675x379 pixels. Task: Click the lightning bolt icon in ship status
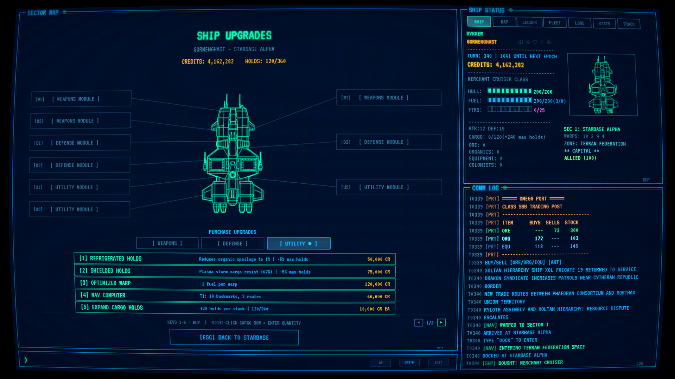pyautogui.click(x=542, y=42)
